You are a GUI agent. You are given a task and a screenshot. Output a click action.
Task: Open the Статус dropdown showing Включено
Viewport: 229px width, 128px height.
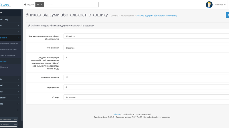[146, 97]
